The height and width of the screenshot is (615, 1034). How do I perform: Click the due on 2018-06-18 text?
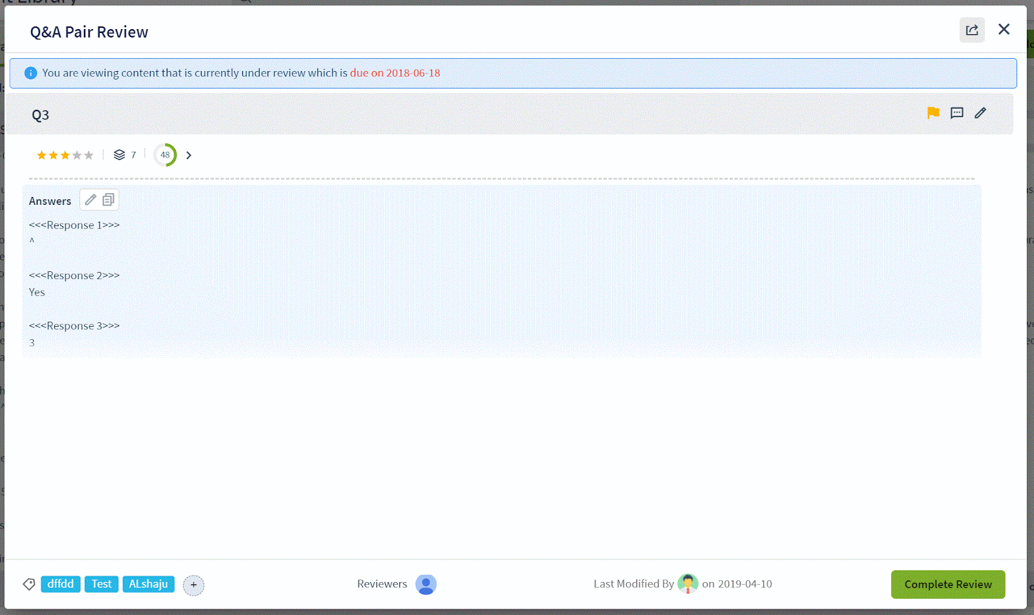tap(395, 73)
